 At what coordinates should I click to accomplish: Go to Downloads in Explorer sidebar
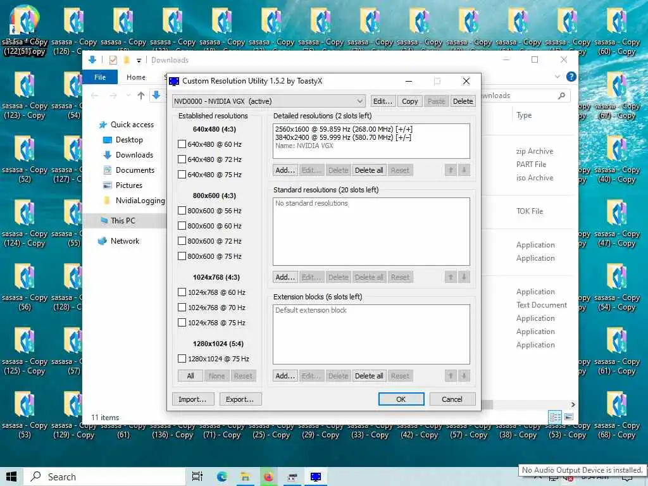(134, 155)
